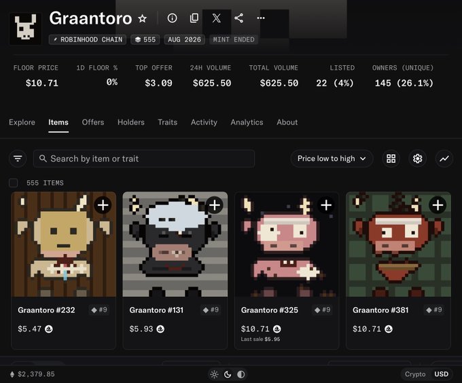Click the Mint Ended badge
The width and height of the screenshot is (462, 383).
point(234,39)
